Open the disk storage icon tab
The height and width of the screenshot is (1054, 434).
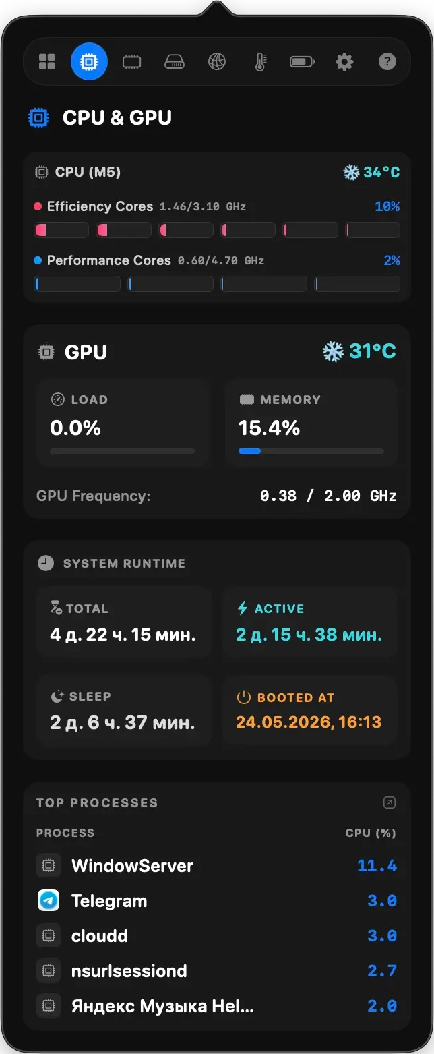pos(175,62)
